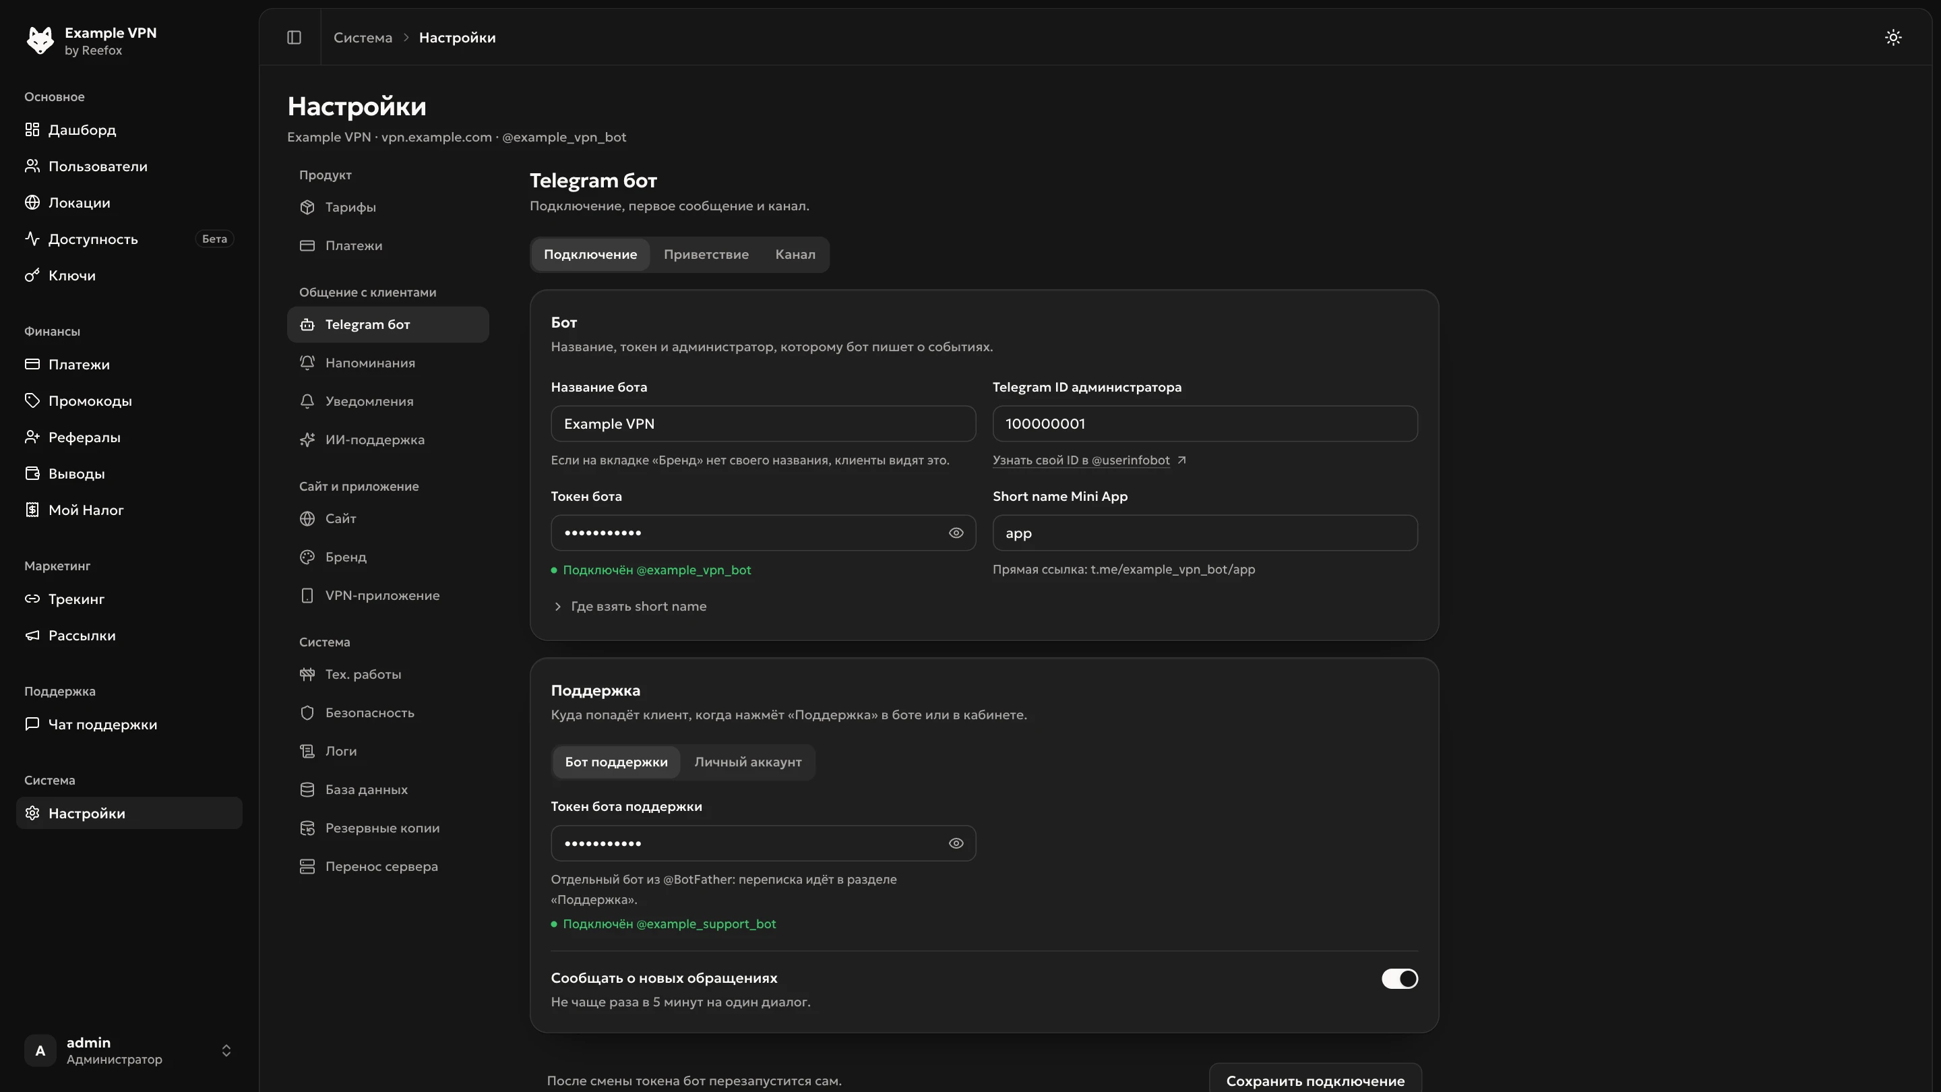Expand Где взять short name
The width and height of the screenshot is (1941, 1092).
(x=630, y=607)
